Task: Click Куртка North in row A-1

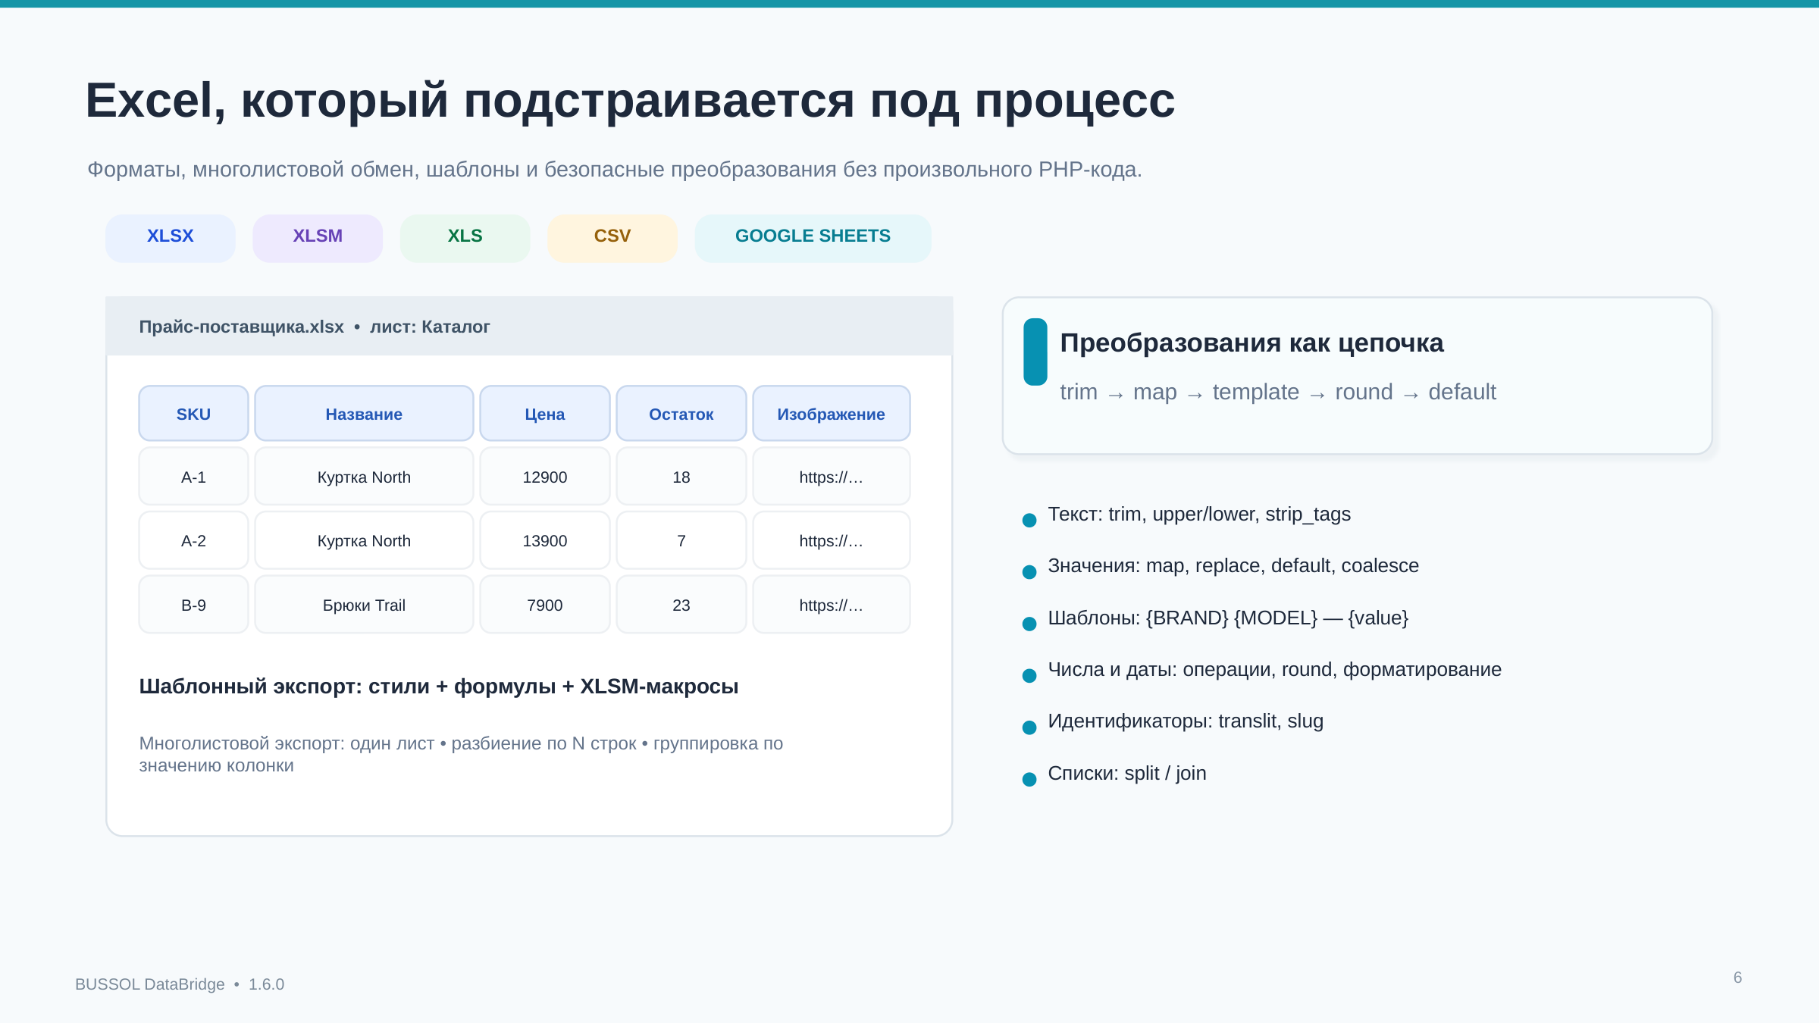Action: [364, 477]
